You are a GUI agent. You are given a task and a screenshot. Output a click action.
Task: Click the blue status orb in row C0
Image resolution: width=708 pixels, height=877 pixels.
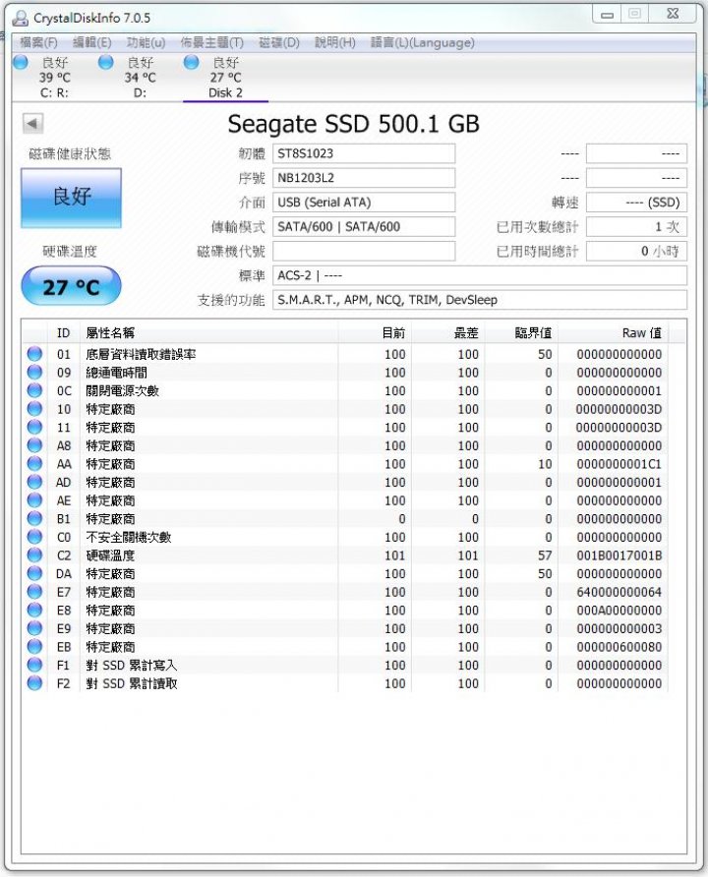(x=34, y=537)
